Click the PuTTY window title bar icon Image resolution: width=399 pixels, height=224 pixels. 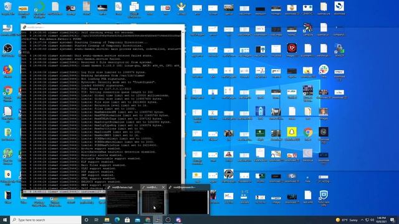pyautogui.click(x=24, y=27)
